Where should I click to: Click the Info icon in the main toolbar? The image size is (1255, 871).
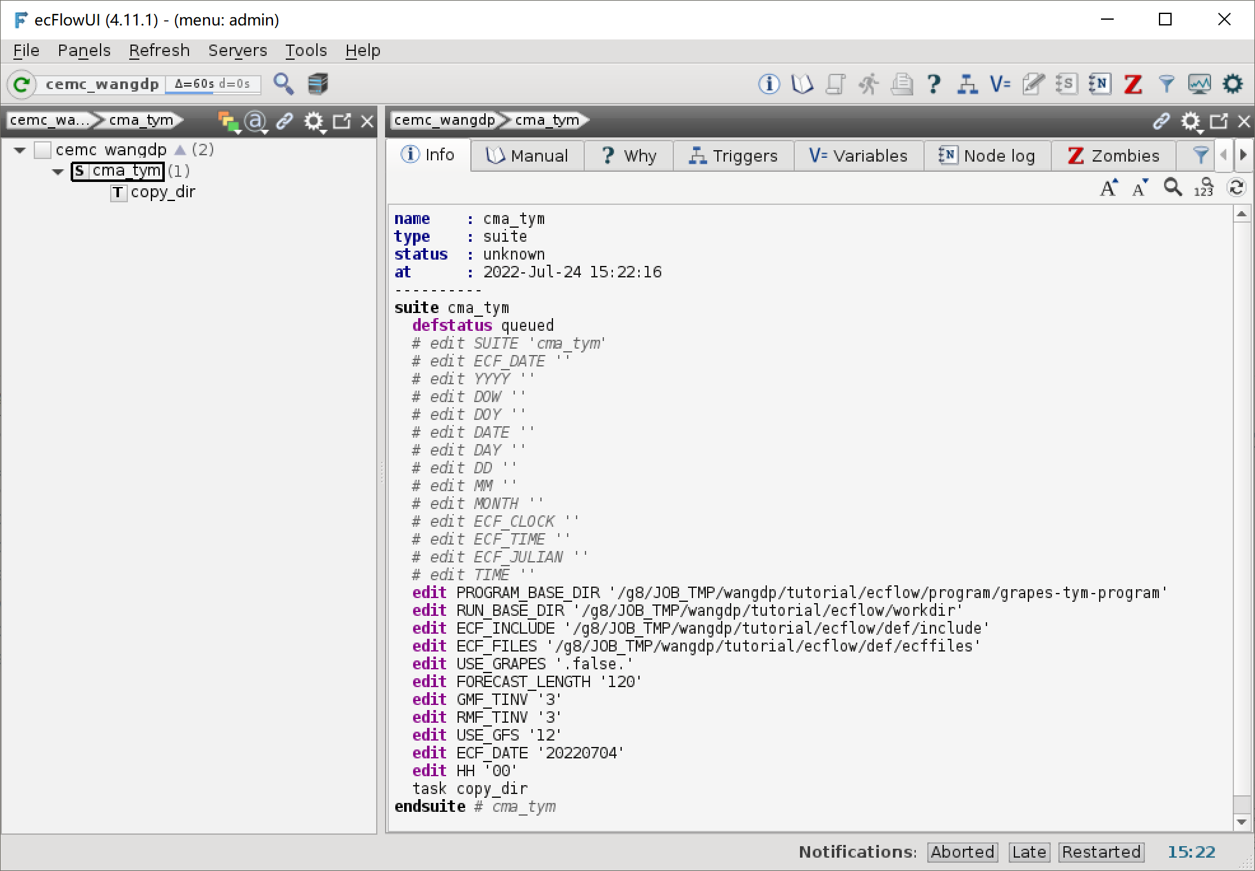tap(769, 84)
